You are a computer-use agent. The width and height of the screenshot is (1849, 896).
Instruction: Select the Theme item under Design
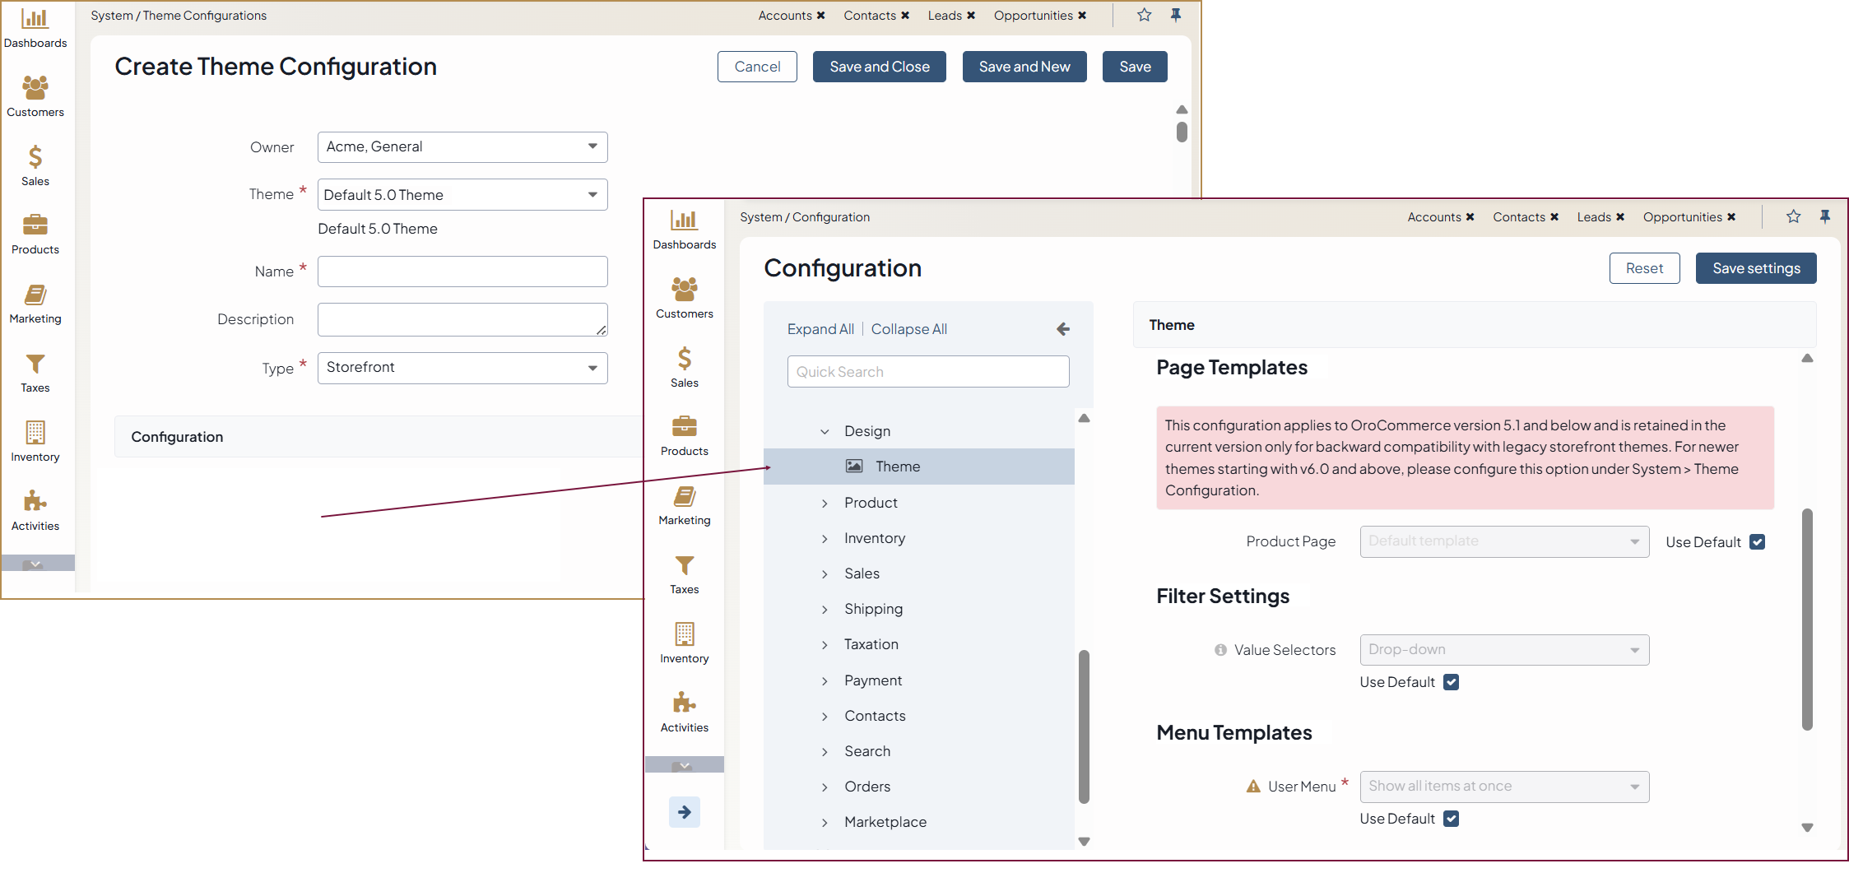(897, 467)
